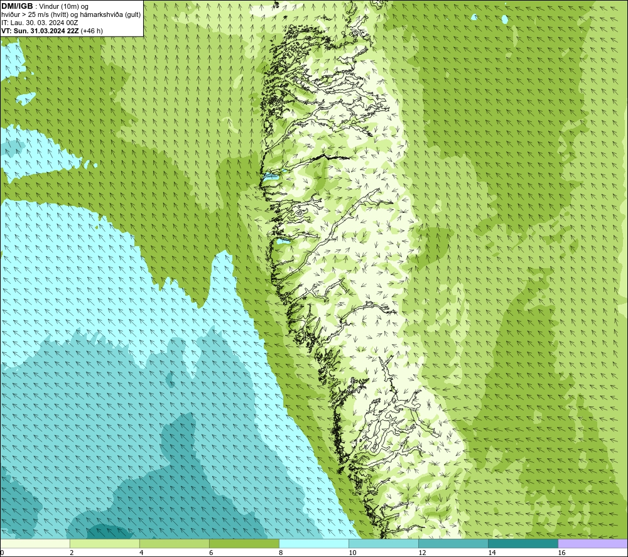Click the 'hviður > 25 m/s (hvítt)' line

point(71,15)
